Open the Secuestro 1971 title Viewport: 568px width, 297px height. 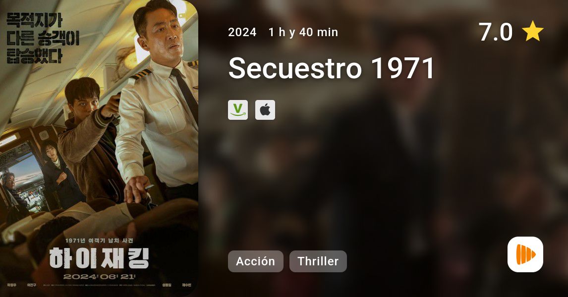coord(332,68)
